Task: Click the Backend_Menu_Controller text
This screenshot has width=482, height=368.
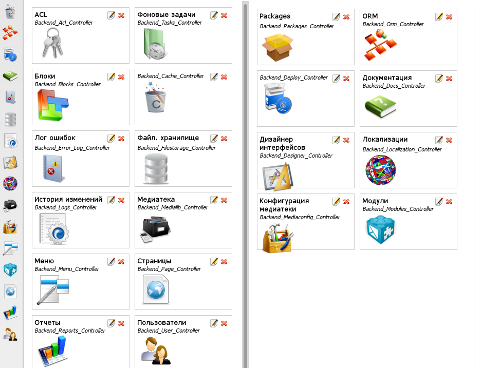Action: (x=67, y=269)
